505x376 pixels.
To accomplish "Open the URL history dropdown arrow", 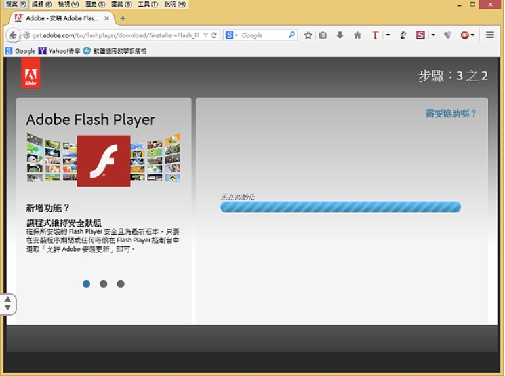I will click(205, 35).
